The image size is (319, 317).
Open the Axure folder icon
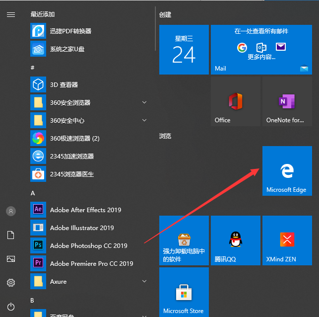(x=38, y=281)
